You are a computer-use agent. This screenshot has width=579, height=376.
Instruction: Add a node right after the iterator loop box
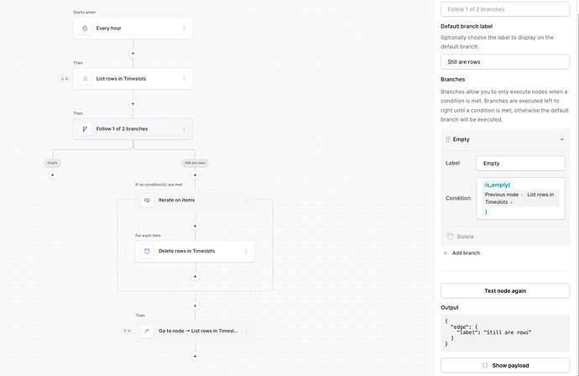(x=195, y=305)
